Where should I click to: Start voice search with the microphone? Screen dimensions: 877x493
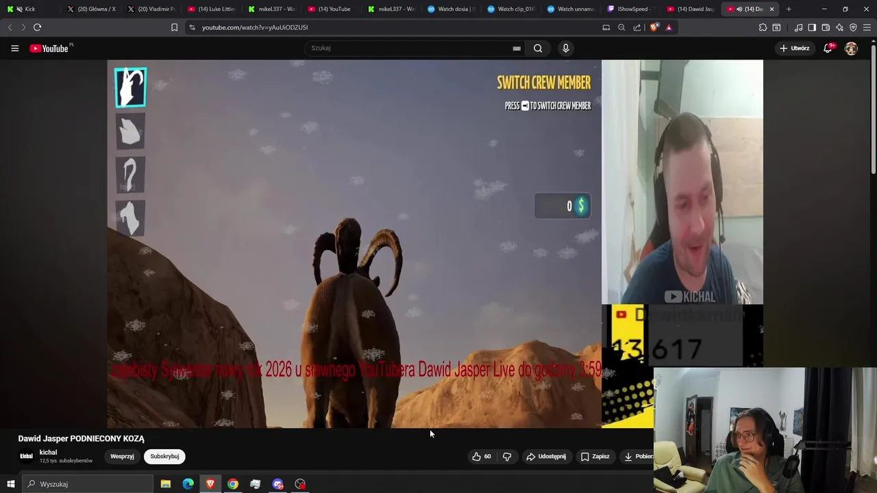[565, 48]
